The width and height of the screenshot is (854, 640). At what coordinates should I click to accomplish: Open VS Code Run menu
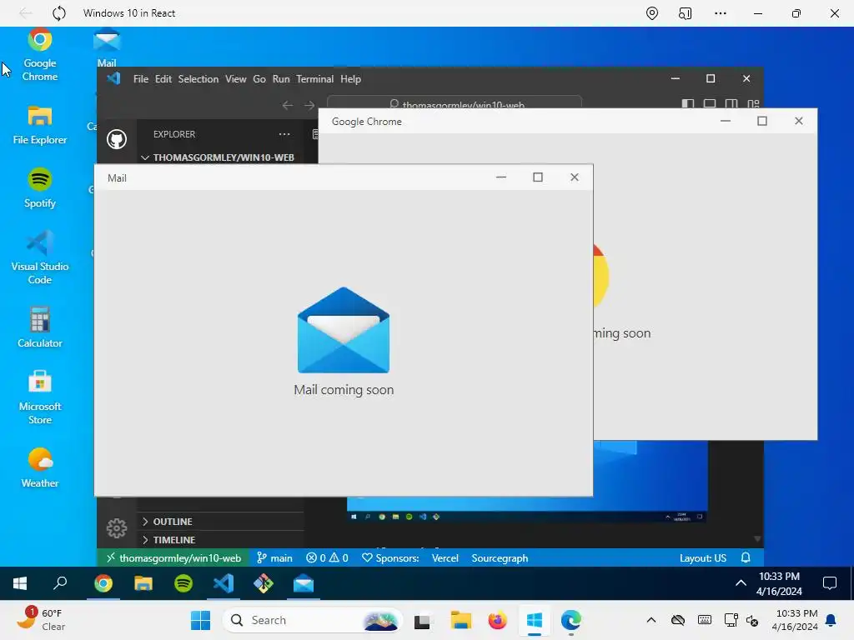(x=281, y=79)
